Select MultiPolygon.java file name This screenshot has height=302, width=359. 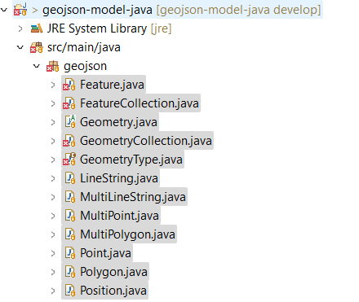click(127, 234)
